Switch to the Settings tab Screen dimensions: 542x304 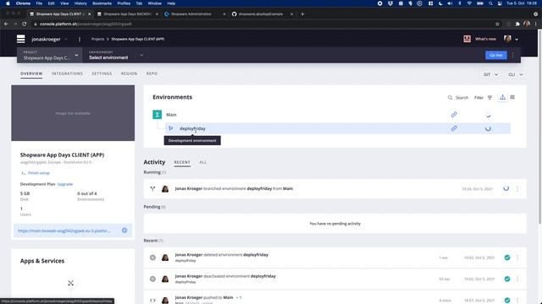[102, 73]
